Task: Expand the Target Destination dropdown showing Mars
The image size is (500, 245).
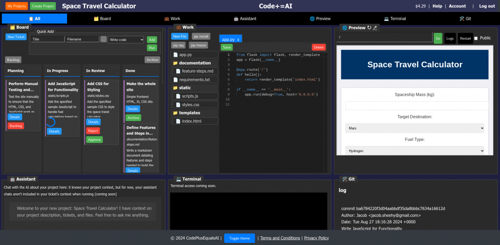Action: (x=415, y=128)
